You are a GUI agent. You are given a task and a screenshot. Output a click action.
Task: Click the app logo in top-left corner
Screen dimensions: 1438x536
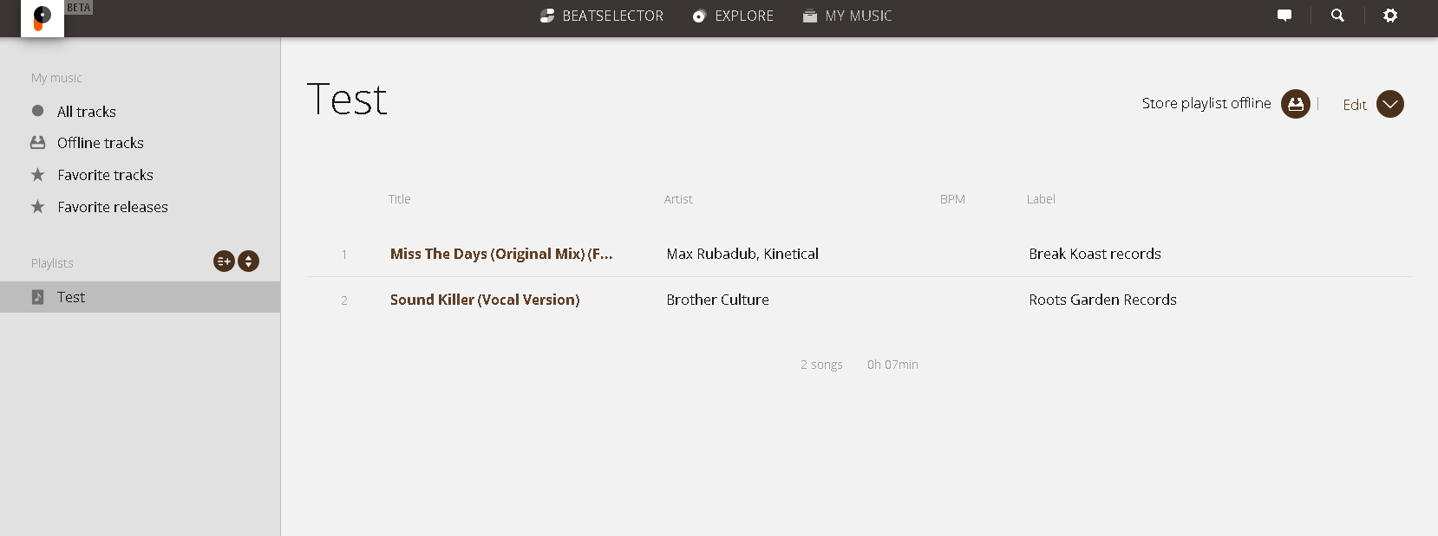point(42,17)
